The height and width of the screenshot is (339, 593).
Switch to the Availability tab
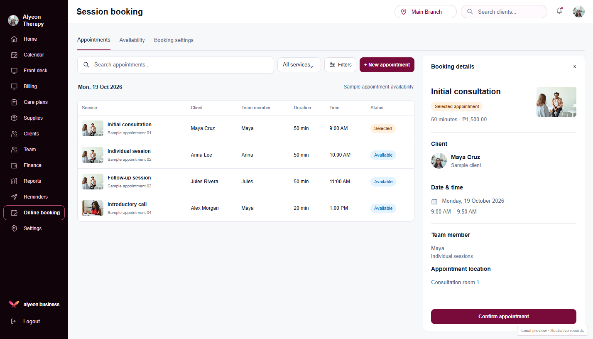132,40
